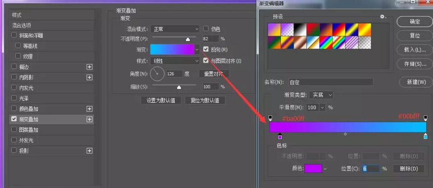433x188 pixels.
Task: Choose the purple-to-transparent gradient preset
Action: coord(287,30)
